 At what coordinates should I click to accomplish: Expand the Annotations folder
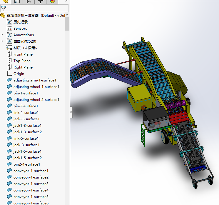[x=2, y=35]
